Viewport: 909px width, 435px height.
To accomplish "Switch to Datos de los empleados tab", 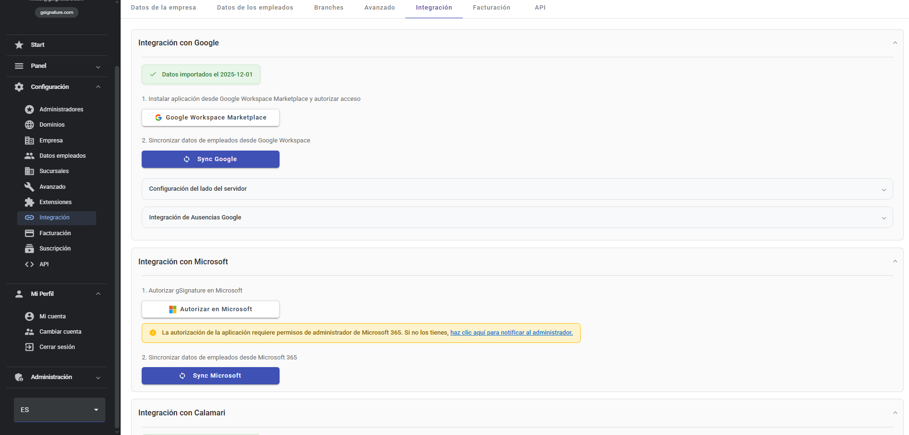I will pyautogui.click(x=255, y=8).
